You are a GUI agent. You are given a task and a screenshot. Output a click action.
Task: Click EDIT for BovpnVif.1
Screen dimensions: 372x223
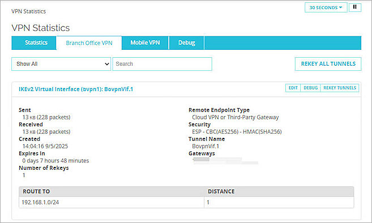293,88
